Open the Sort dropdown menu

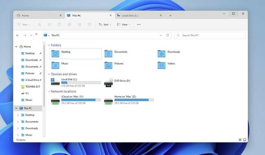[x=105, y=24]
